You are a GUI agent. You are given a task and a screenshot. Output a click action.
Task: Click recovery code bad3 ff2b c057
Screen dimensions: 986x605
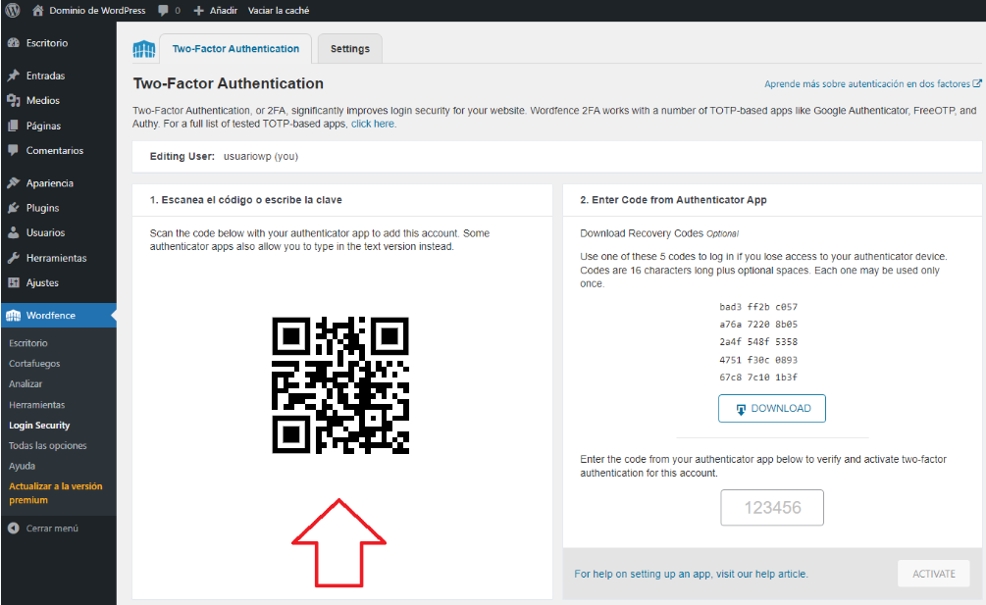[758, 307]
